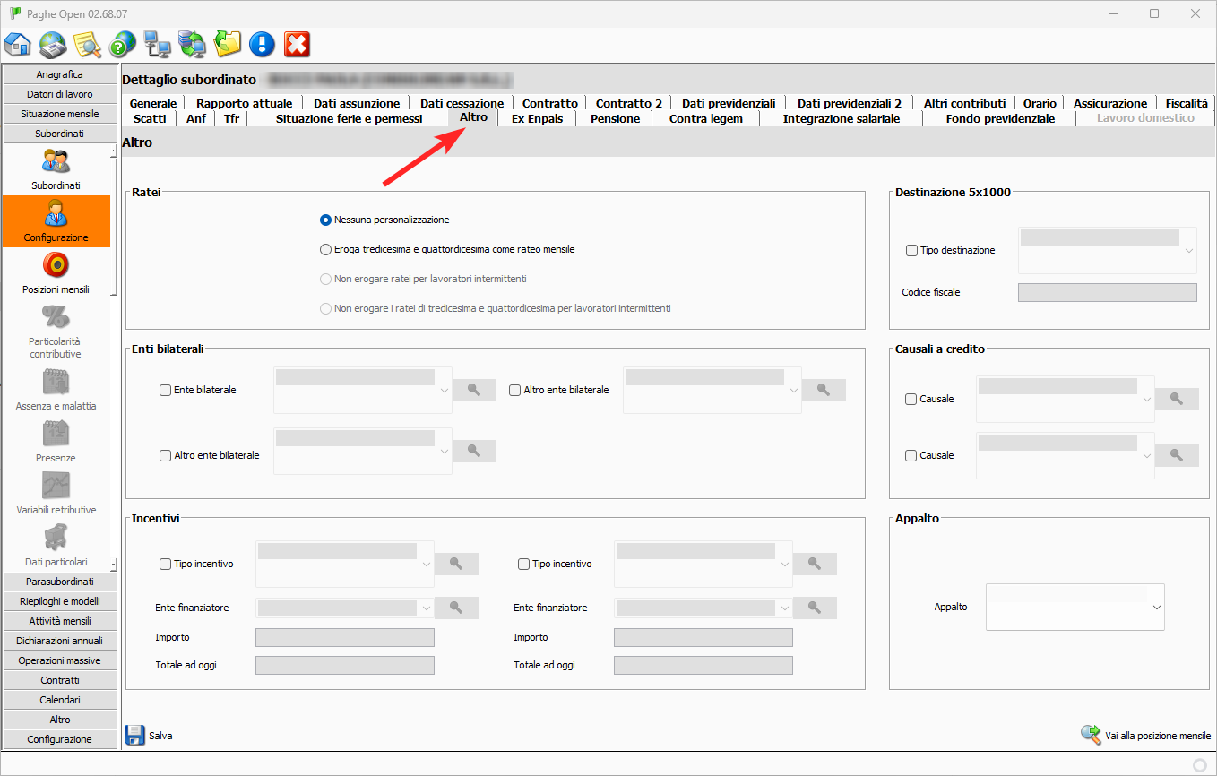Open Posizioni mensili in the sidebar
The image size is (1217, 776).
click(56, 273)
